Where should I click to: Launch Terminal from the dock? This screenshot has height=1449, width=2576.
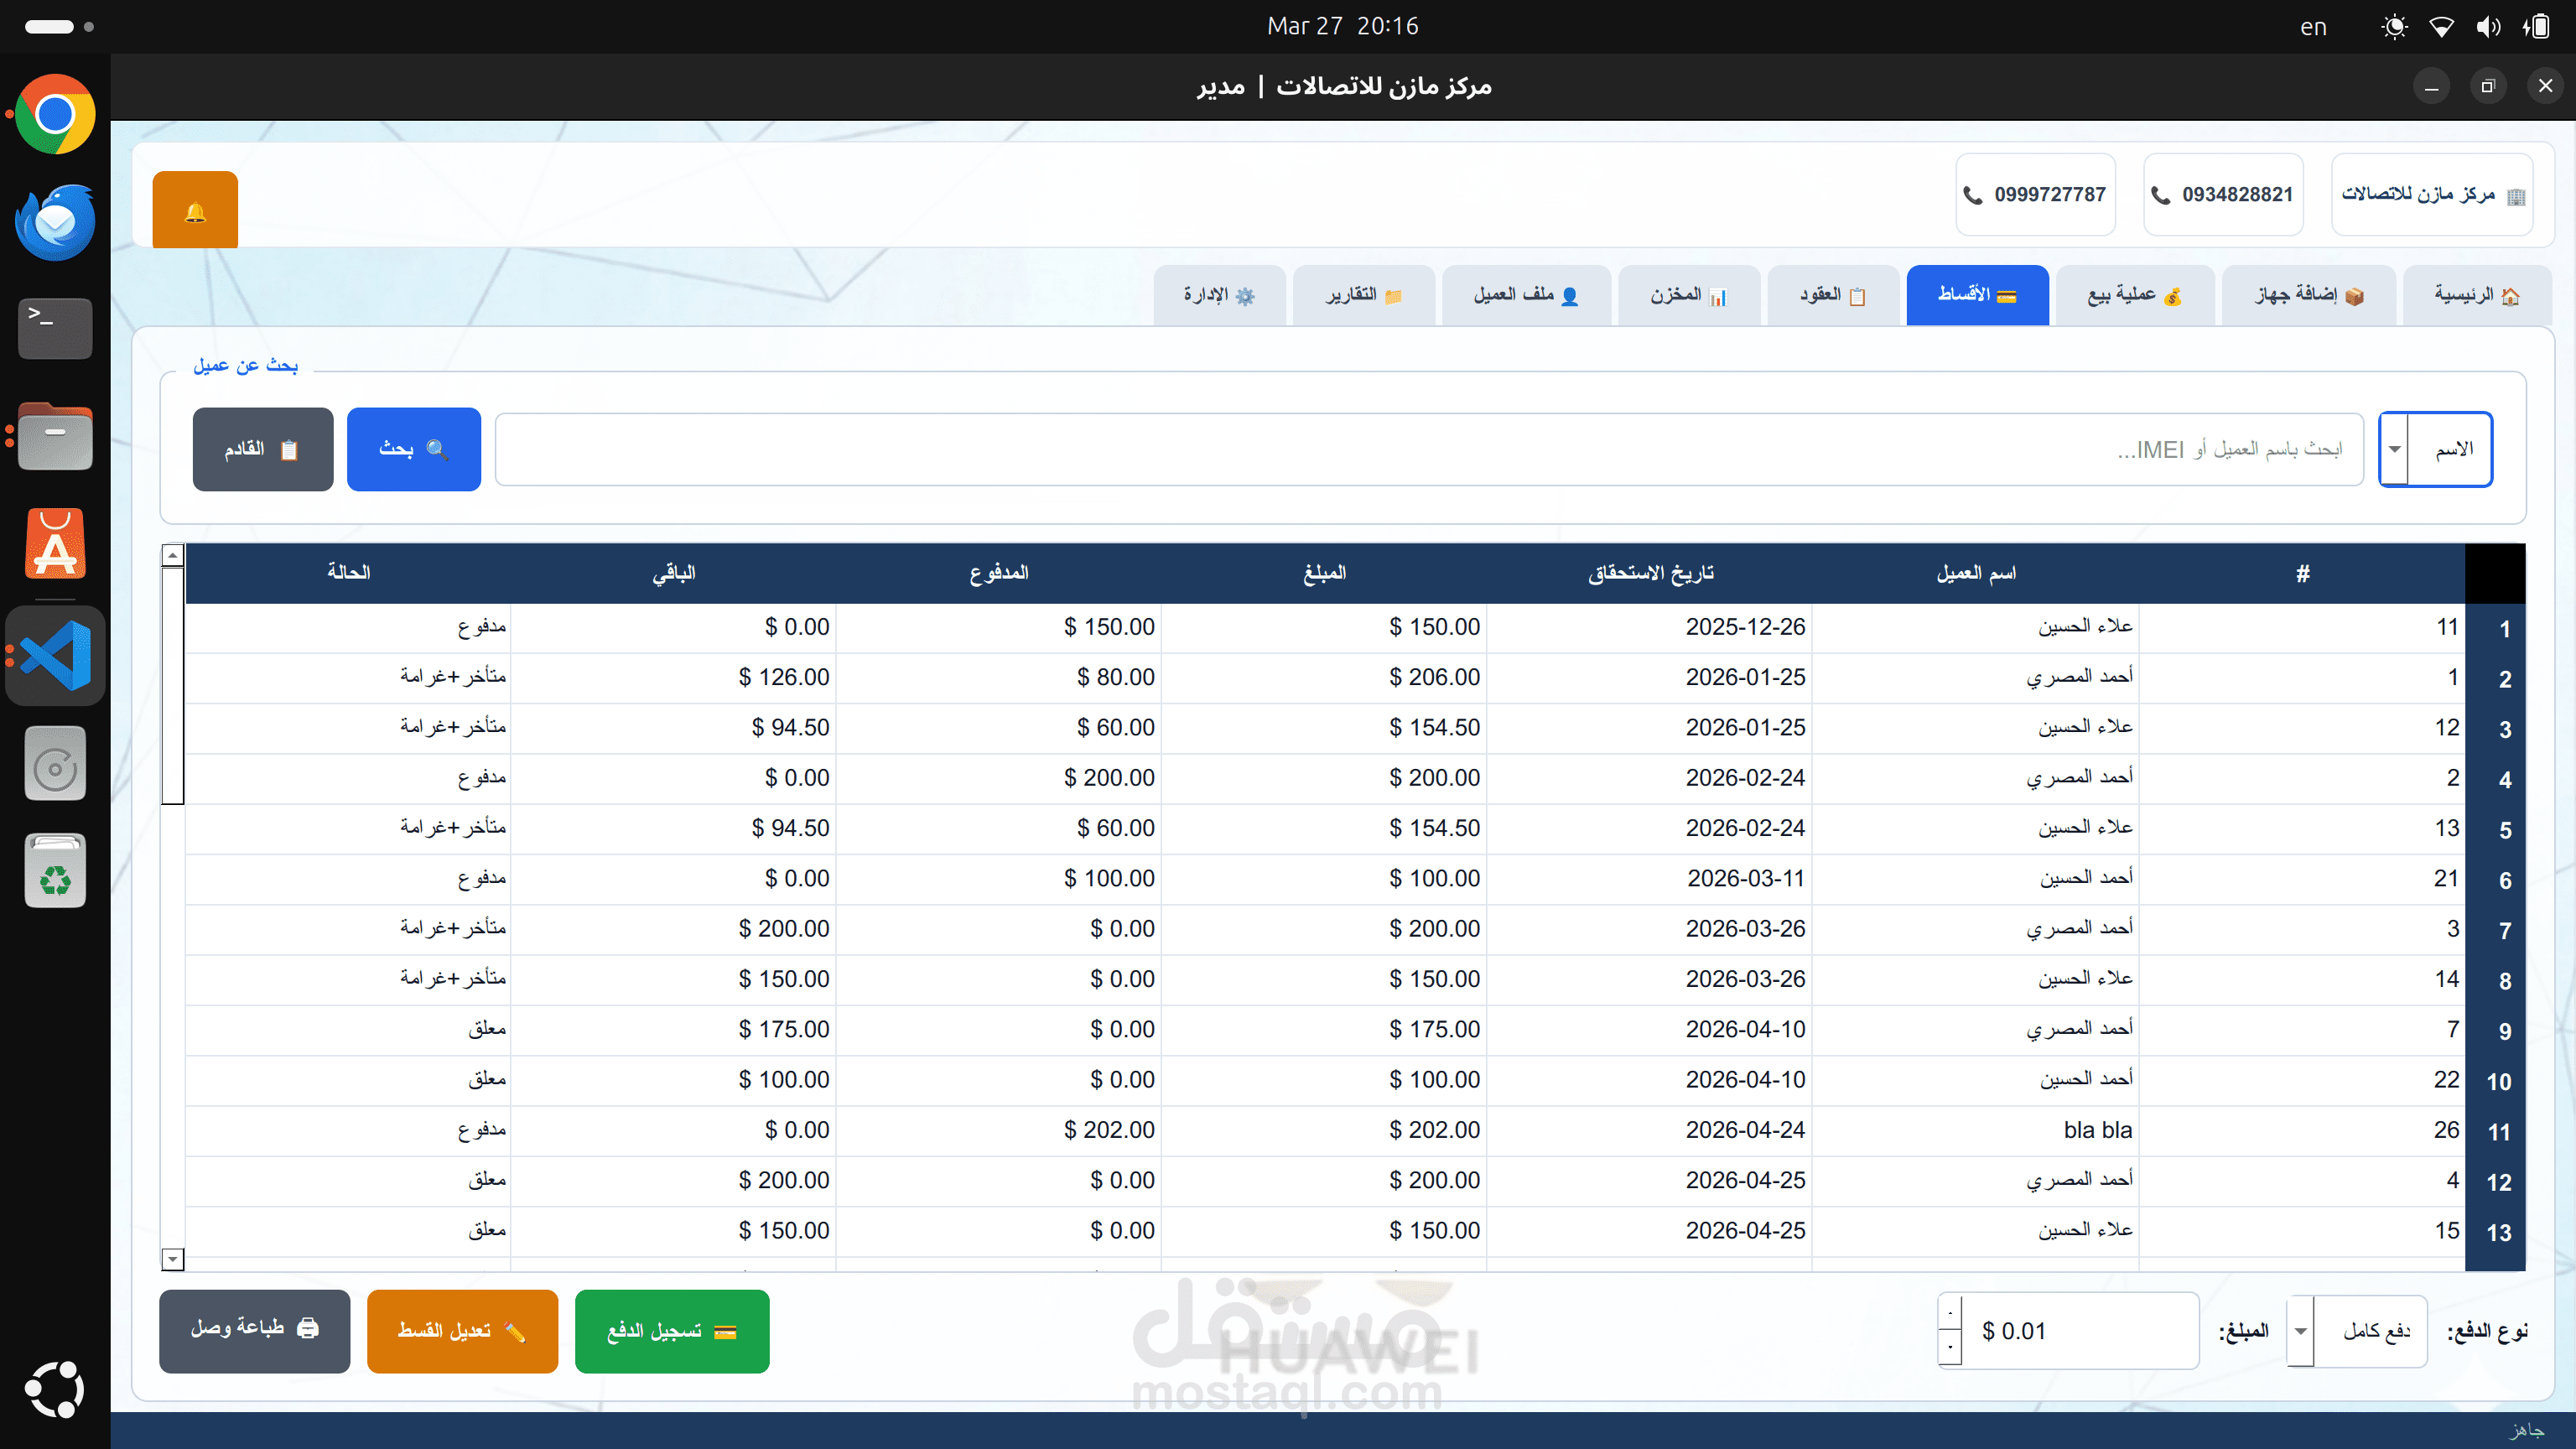pyautogui.click(x=55, y=327)
